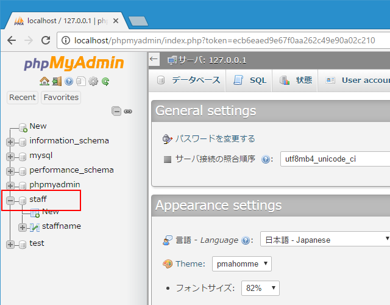
Task: Click the Theme: label link
Action: (x=190, y=264)
